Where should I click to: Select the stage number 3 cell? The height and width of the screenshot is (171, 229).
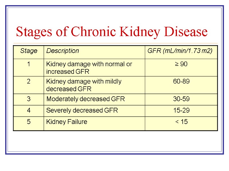pyautogui.click(x=29, y=99)
